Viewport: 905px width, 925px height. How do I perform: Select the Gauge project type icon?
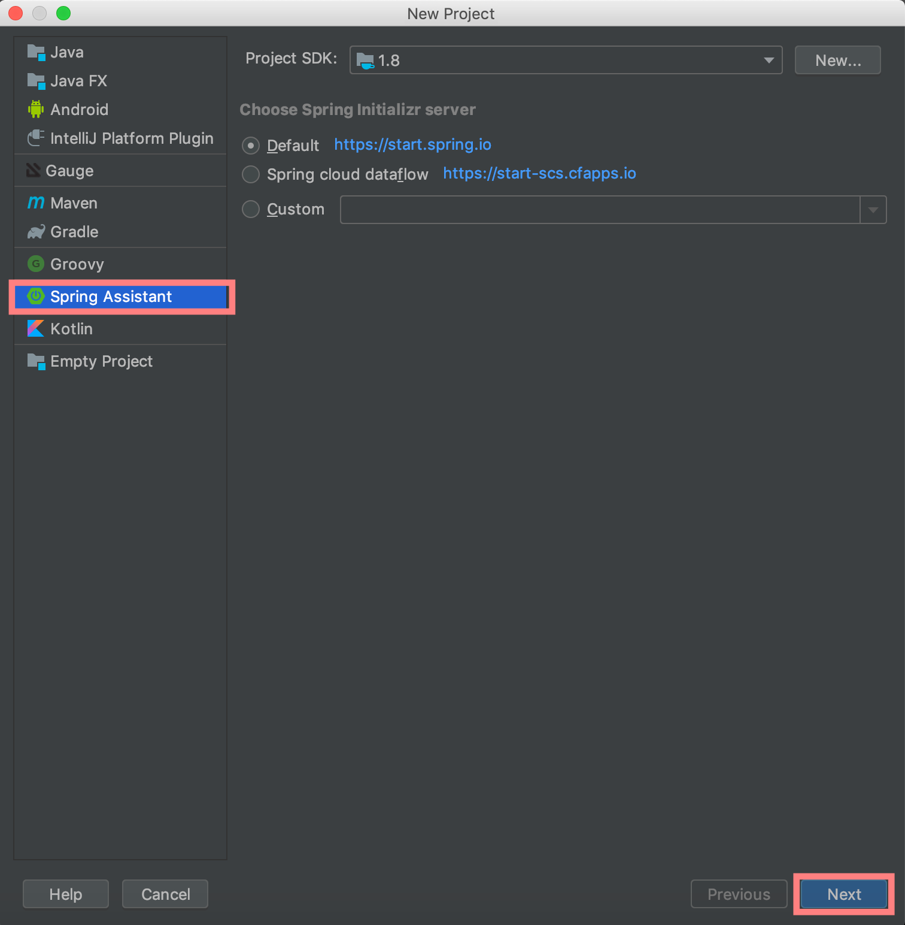pyautogui.click(x=34, y=171)
